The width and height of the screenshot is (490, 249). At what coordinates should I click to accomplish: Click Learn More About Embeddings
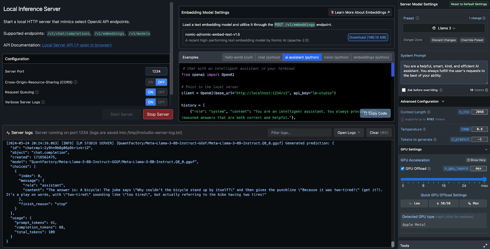pyautogui.click(x=360, y=13)
